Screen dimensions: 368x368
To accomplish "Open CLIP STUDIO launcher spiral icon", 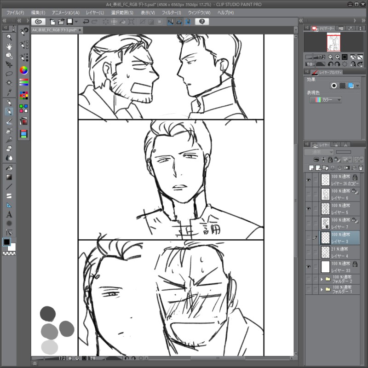I will [39, 22].
